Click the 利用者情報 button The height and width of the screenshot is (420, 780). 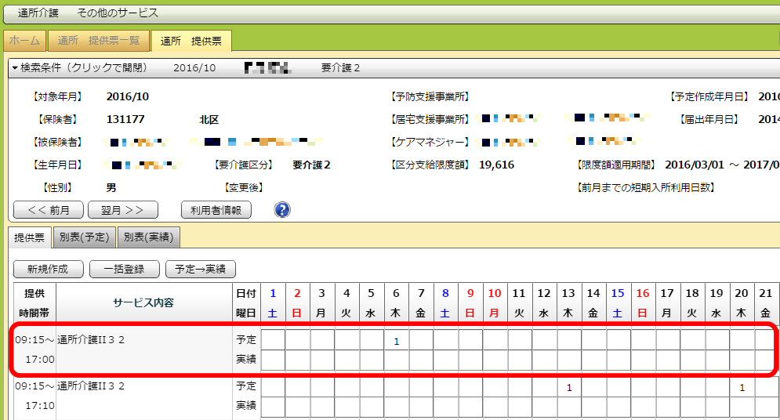pos(216,210)
